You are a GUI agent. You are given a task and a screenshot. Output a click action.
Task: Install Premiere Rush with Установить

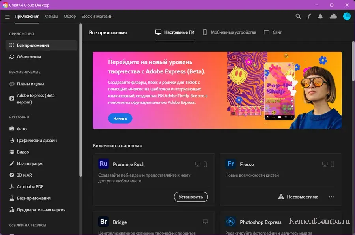point(191,197)
